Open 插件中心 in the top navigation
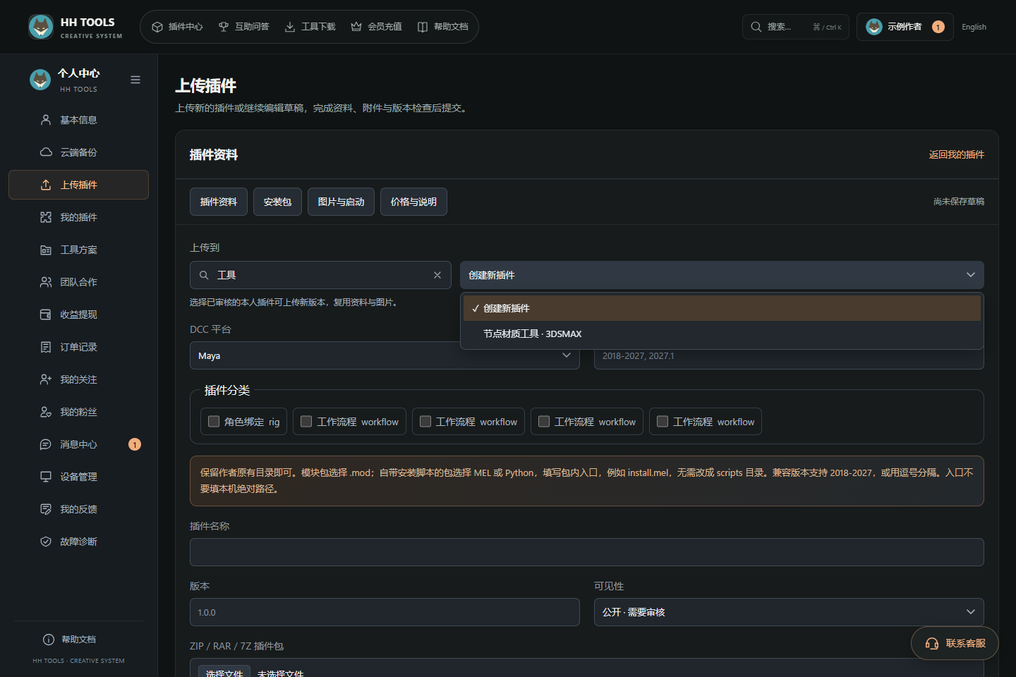The image size is (1016, 677). pos(177,27)
